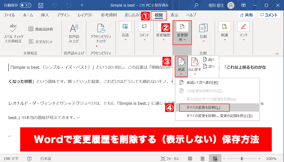Screen dimensions: 284x162
Task: Go to previous change with 前へ
Action: coord(209,60)
